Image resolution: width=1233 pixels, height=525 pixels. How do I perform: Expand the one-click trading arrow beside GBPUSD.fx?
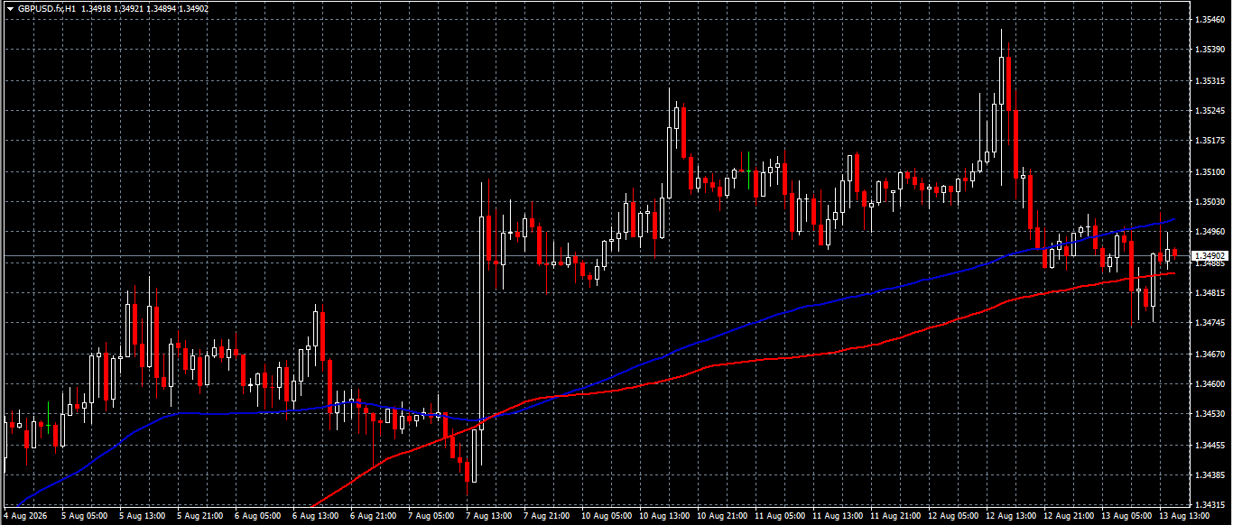[x=10, y=8]
